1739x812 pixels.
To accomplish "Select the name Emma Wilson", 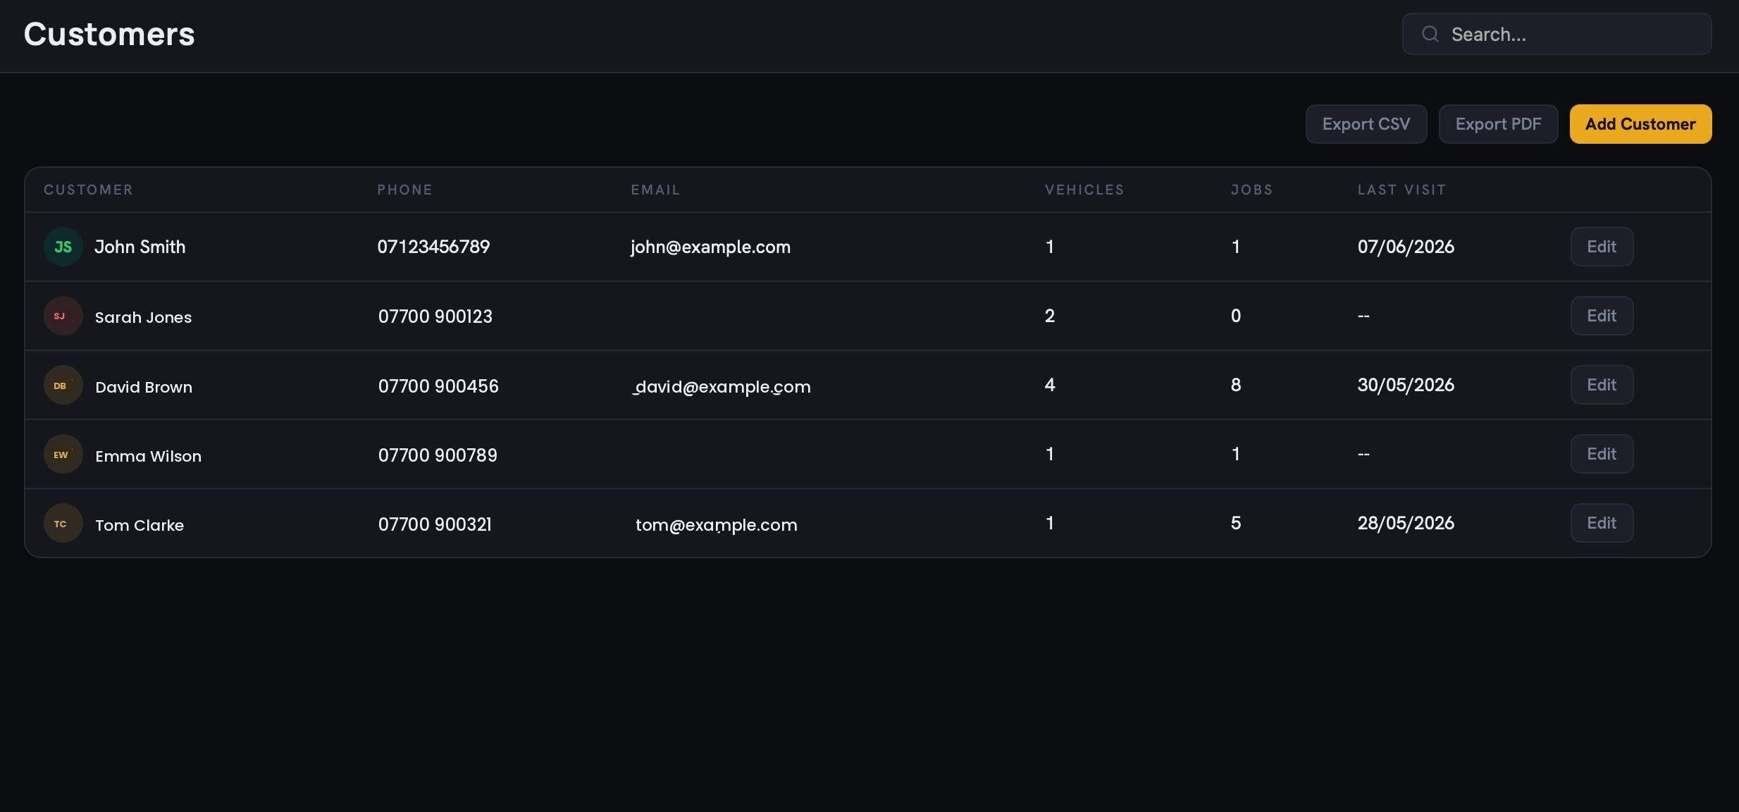I will pos(148,456).
